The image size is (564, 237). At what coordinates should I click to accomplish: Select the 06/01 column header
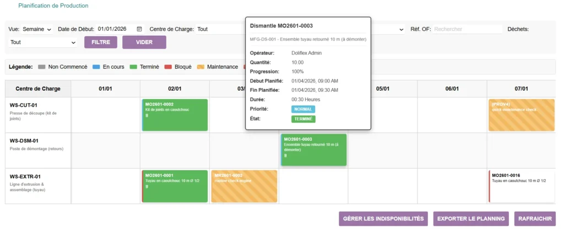(452, 89)
